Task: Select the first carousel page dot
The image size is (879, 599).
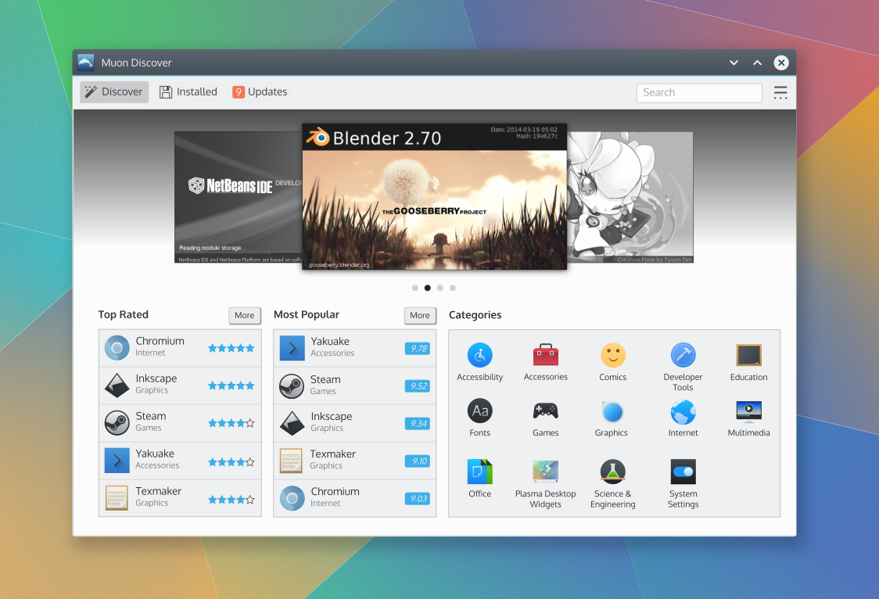Action: click(x=415, y=288)
